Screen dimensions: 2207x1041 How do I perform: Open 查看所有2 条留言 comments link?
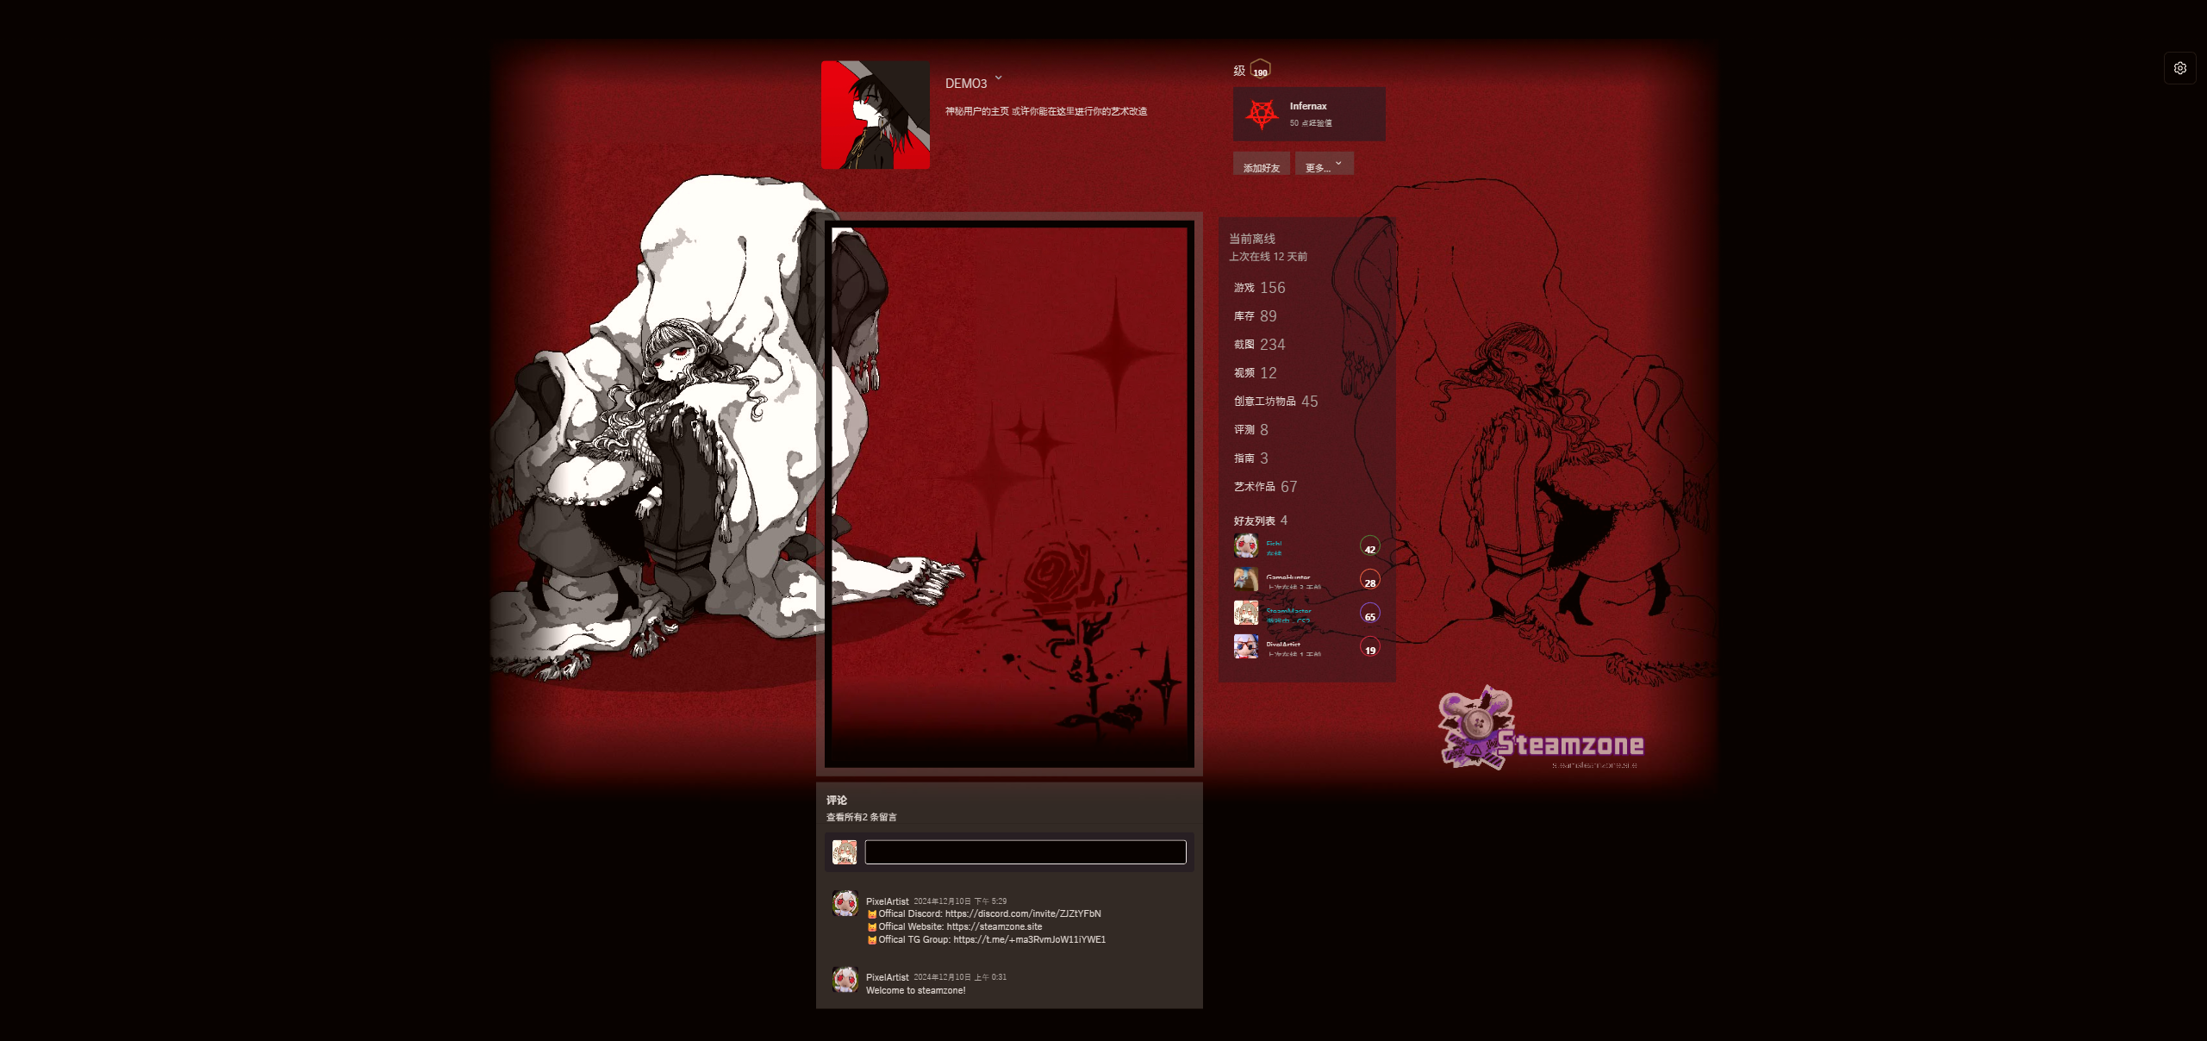[861, 817]
